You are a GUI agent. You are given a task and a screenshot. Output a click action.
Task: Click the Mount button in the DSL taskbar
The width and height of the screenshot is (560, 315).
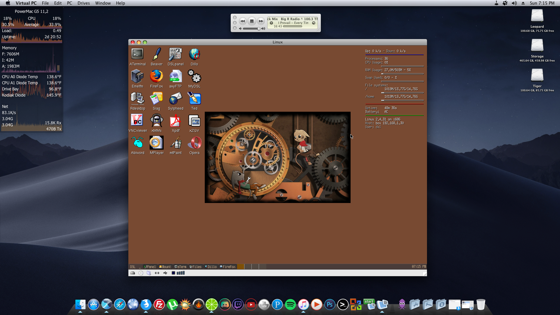pyautogui.click(x=165, y=267)
